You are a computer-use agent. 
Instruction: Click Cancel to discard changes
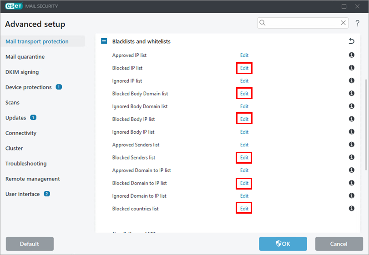click(339, 244)
